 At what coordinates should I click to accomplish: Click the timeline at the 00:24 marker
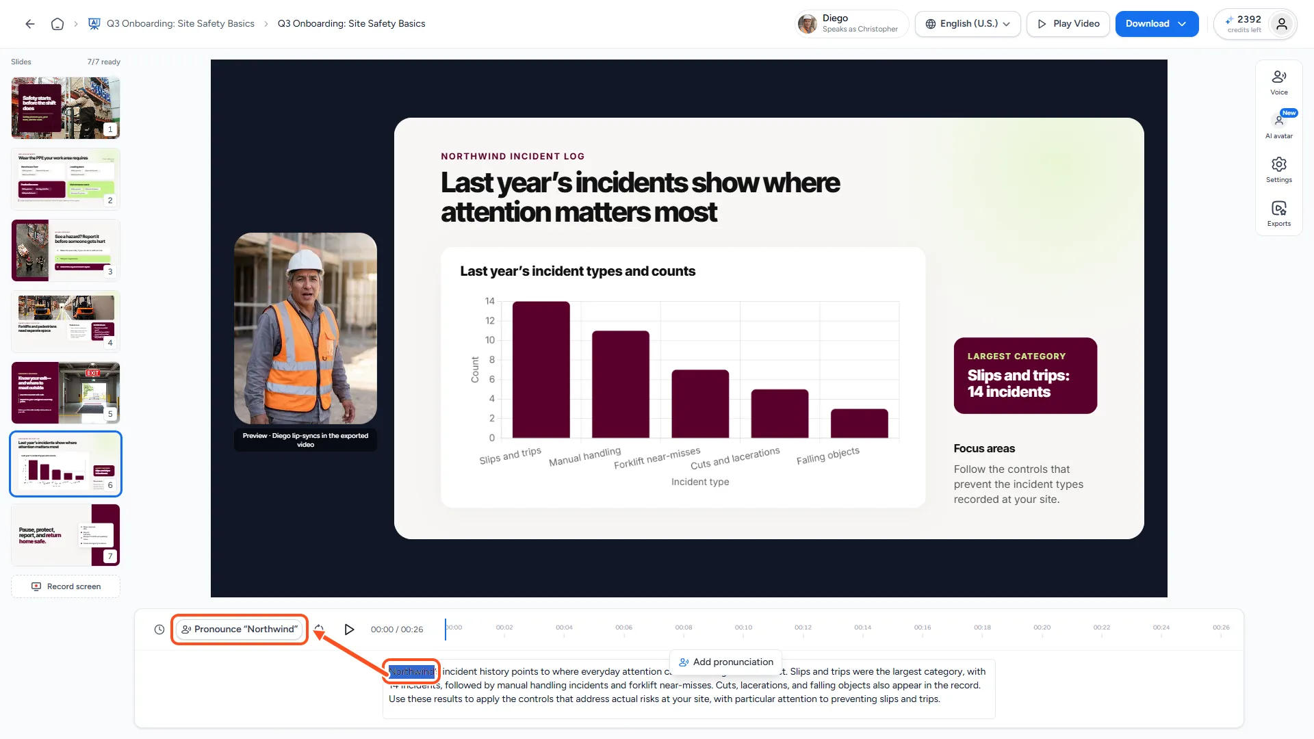pos(1161,628)
